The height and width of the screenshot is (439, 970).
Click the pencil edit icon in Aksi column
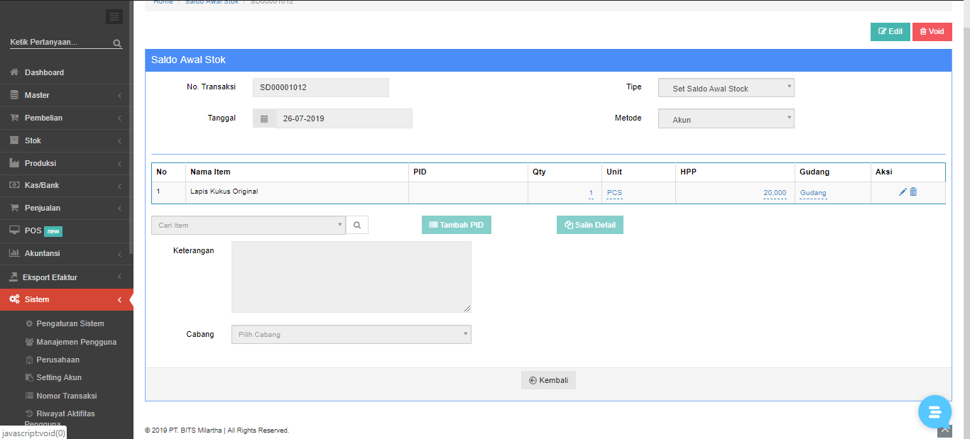point(903,192)
